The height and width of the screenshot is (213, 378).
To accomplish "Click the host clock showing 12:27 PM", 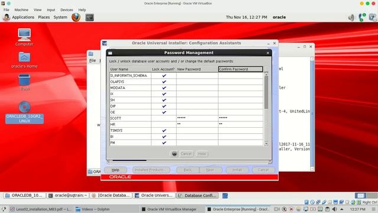I will pyautogui.click(x=357, y=209).
